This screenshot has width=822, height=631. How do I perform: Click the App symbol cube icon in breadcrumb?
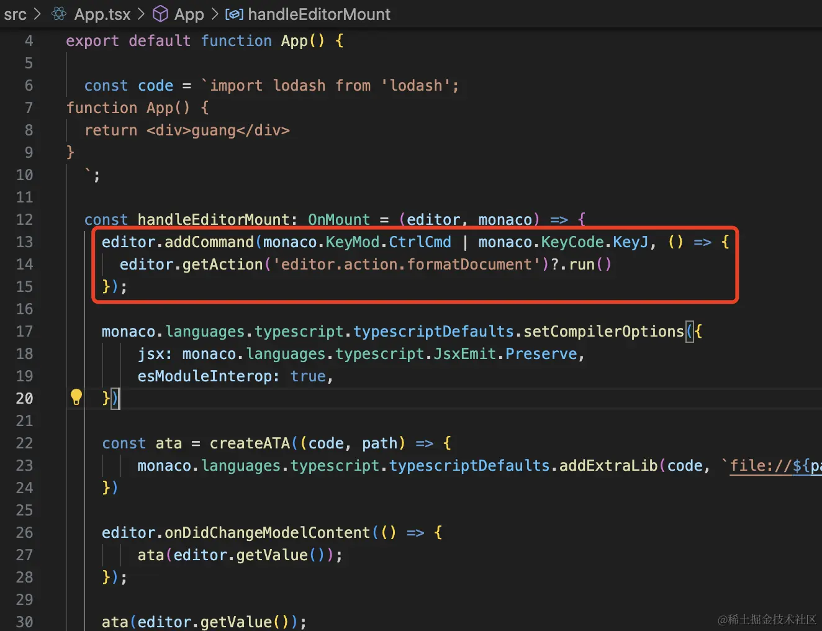point(160,14)
